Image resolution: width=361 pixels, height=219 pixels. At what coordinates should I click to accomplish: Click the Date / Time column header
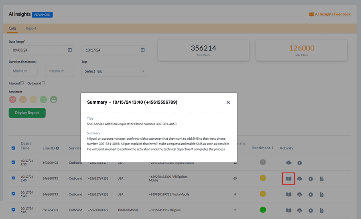click(x=26, y=146)
